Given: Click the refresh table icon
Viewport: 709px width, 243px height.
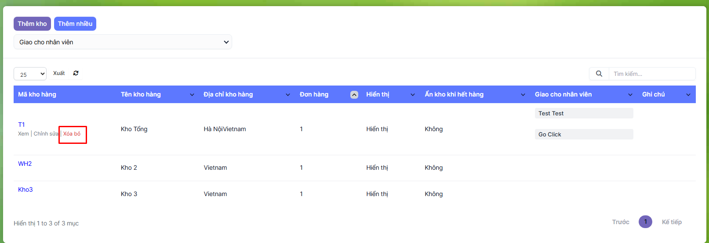Looking at the screenshot, I should 76,73.
